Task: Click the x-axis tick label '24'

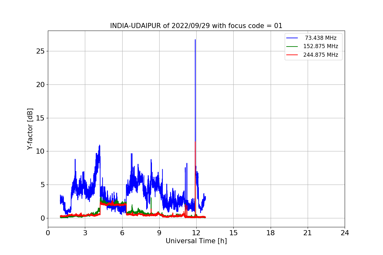Action: [x=345, y=233]
